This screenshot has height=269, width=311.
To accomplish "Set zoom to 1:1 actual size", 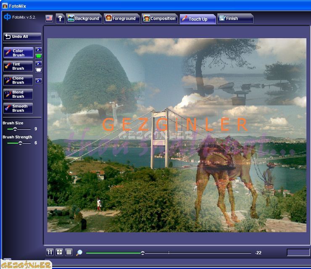I will coord(50,252).
